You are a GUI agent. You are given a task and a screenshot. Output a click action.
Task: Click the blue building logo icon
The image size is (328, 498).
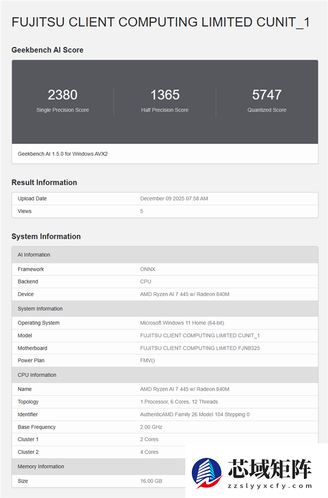208,471
